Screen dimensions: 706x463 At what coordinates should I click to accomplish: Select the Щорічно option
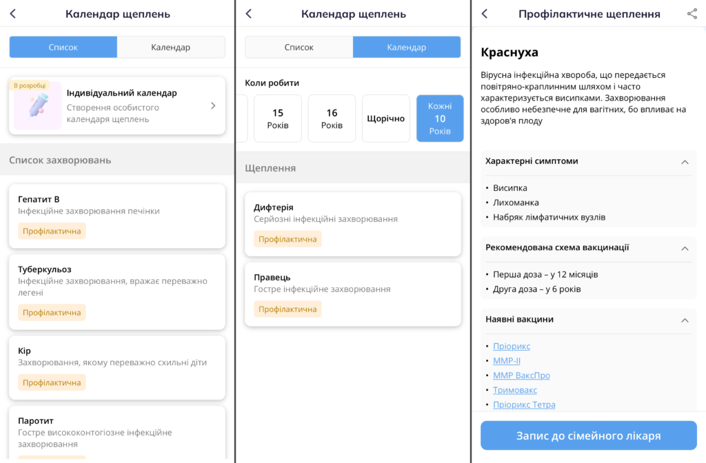pos(385,118)
